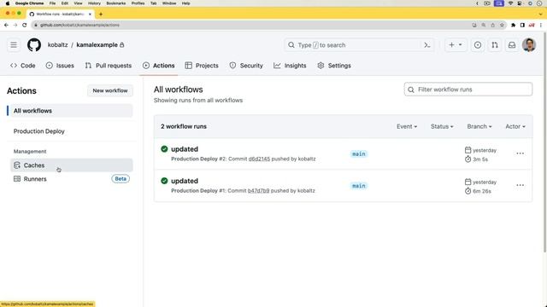Open the Chrome side panel icon

click(x=522, y=25)
